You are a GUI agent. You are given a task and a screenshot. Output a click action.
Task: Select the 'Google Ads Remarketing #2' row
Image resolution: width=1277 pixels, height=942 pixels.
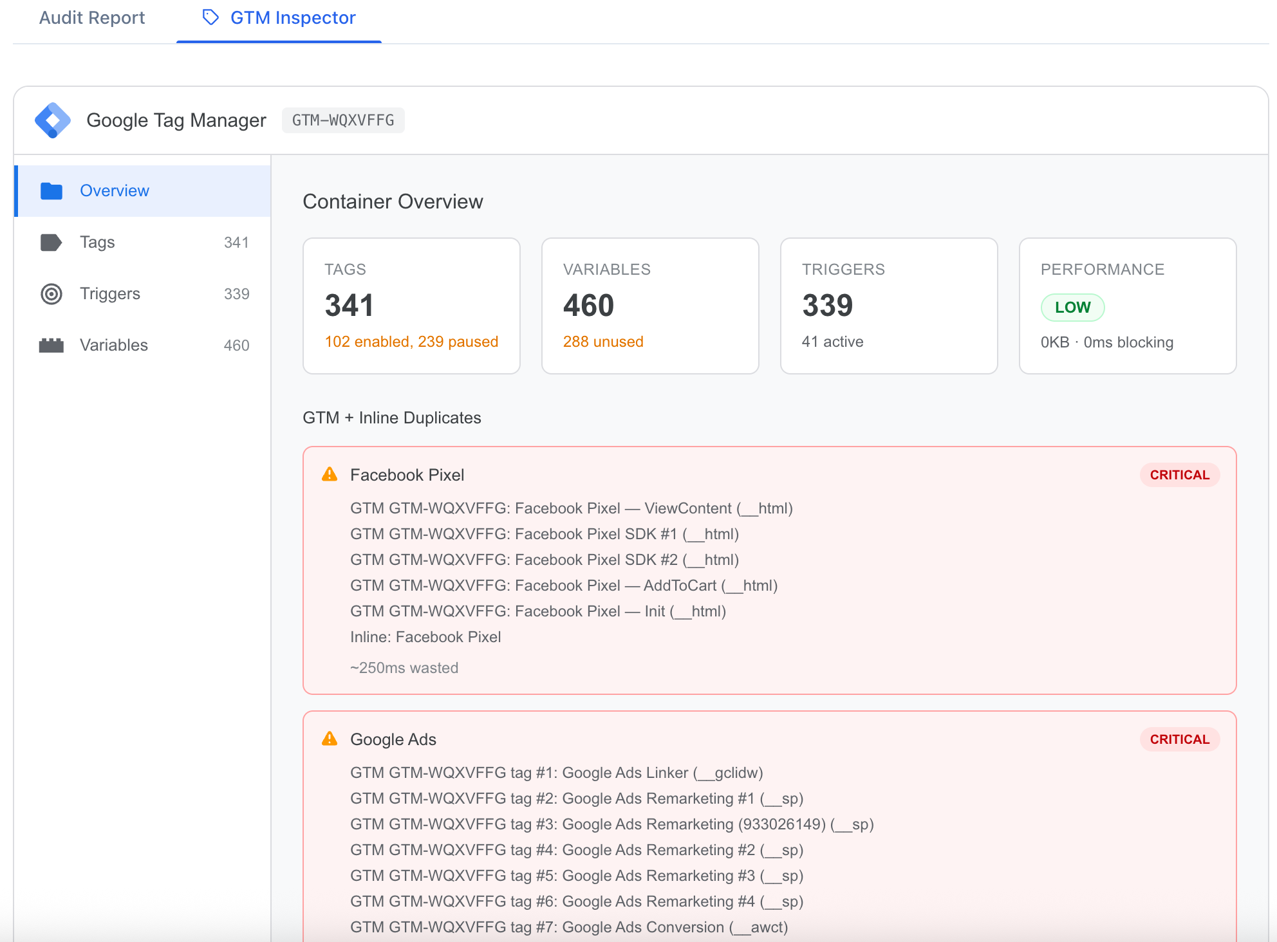pyautogui.click(x=577, y=850)
